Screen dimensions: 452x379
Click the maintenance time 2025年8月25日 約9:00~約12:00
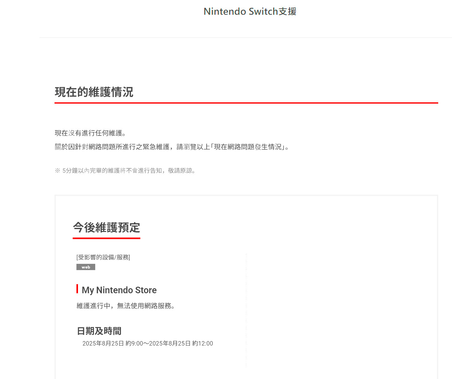[x=148, y=343]
